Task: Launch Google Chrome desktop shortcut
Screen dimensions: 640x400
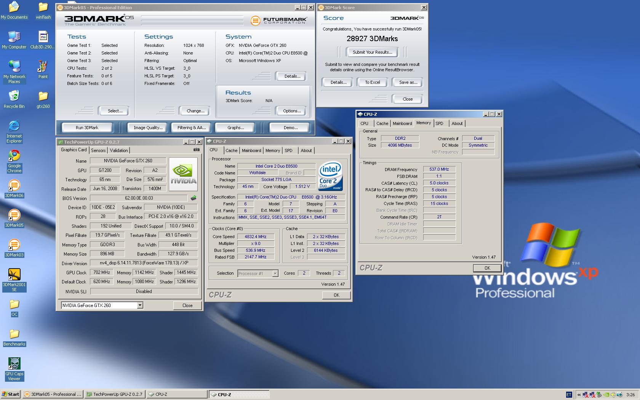Action: coord(14,161)
